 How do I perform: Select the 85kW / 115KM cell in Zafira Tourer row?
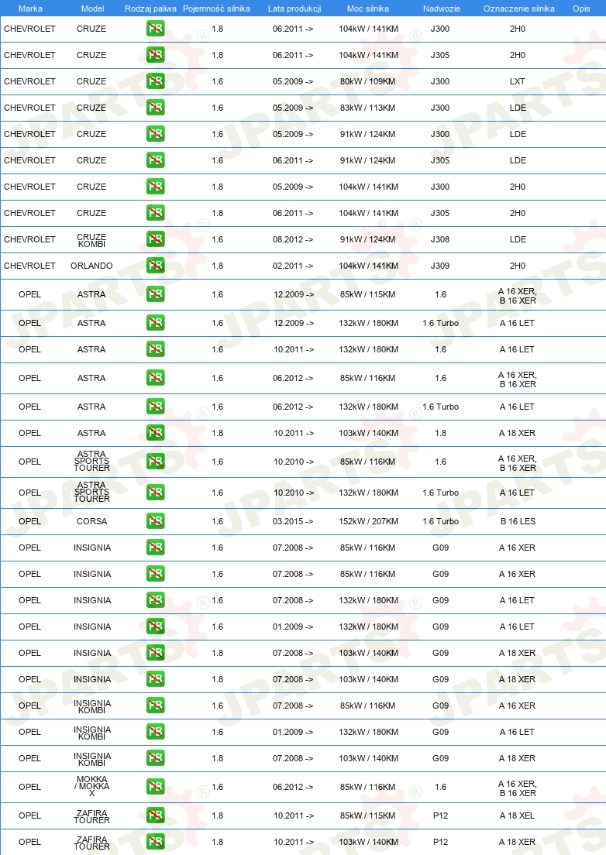367,816
